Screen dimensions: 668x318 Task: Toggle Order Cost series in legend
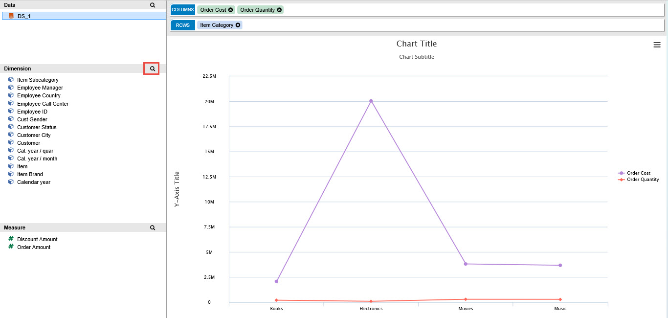click(638, 173)
